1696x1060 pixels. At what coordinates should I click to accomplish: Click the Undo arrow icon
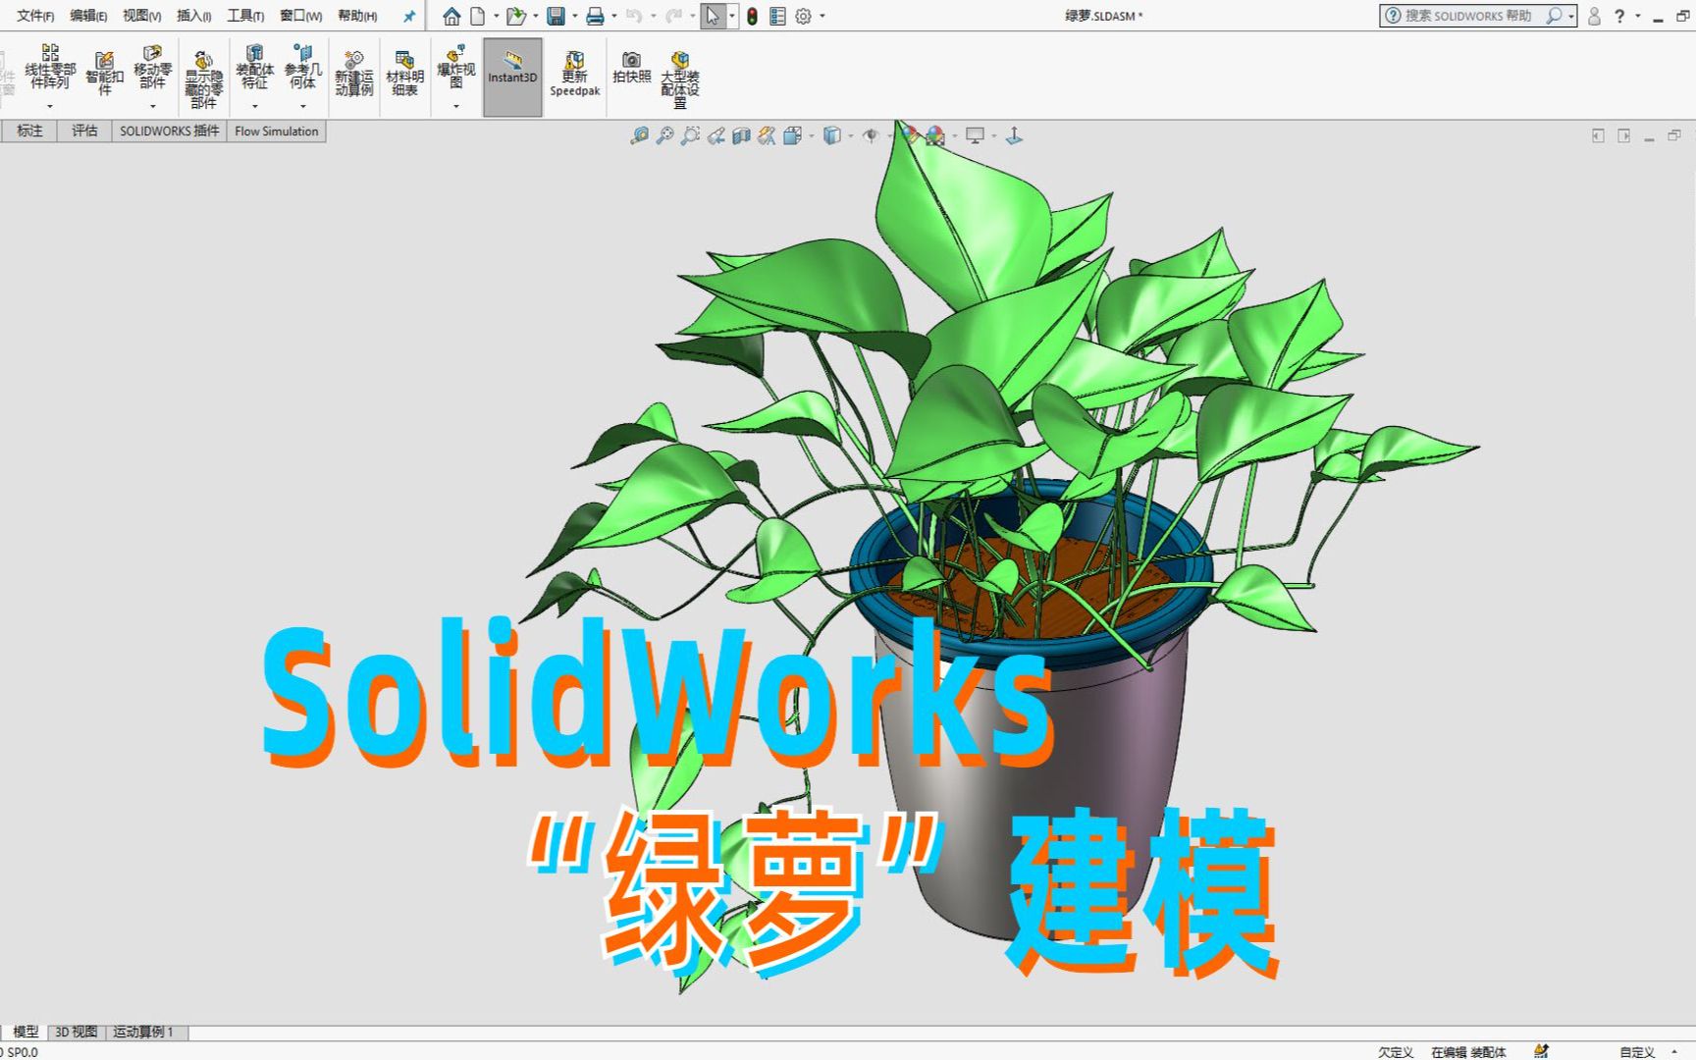click(x=633, y=16)
